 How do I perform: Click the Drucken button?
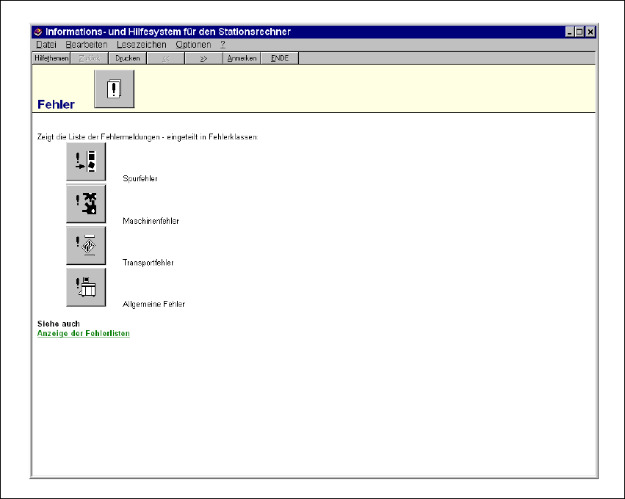[128, 58]
